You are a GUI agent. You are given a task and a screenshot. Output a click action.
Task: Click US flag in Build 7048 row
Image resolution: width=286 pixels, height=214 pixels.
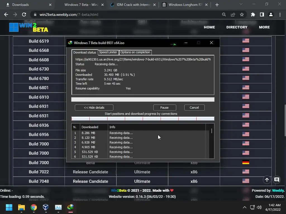coord(246,181)
